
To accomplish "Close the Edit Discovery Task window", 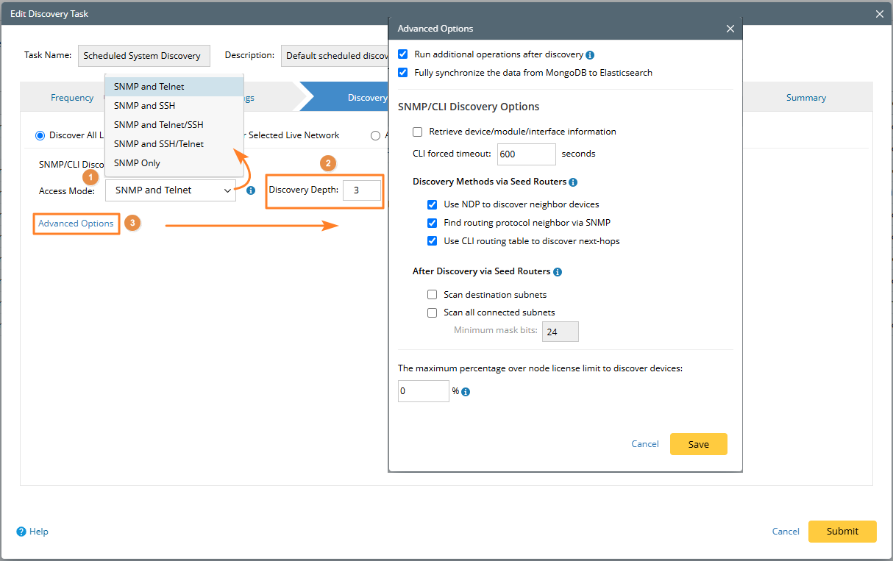I will click(x=879, y=14).
